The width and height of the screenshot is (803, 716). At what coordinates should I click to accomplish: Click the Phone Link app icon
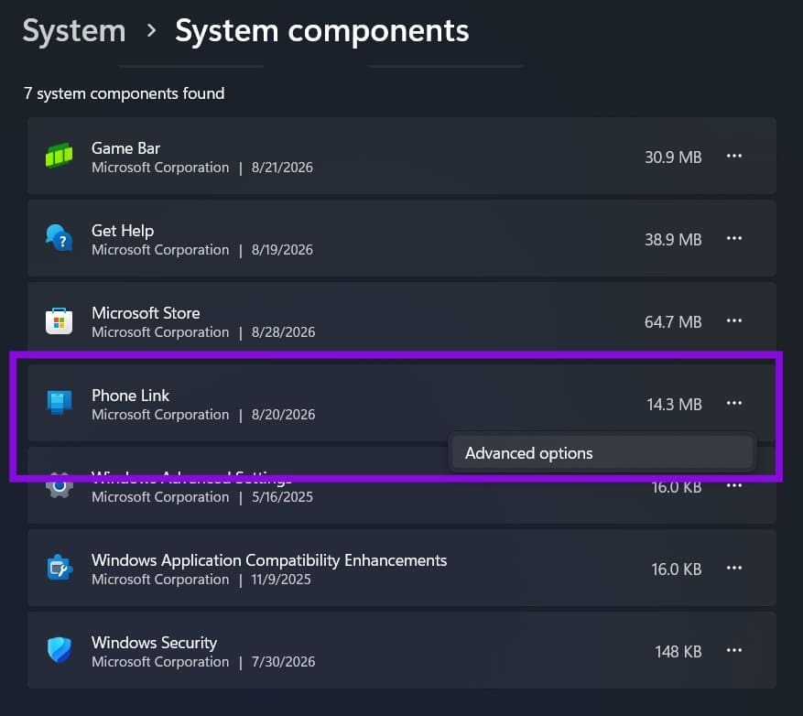(x=59, y=403)
